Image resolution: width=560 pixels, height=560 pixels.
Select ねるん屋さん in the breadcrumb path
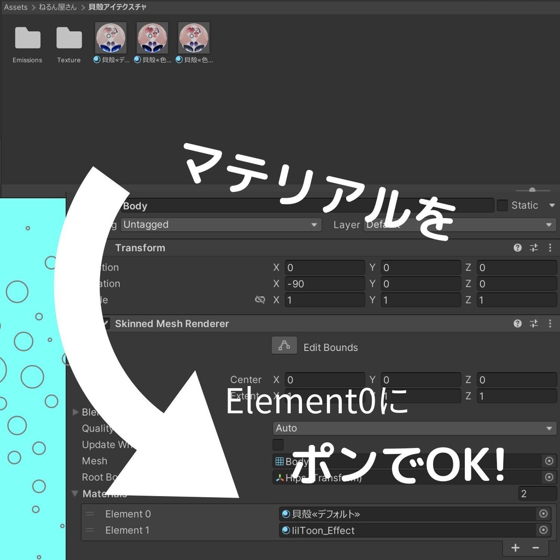57,7
